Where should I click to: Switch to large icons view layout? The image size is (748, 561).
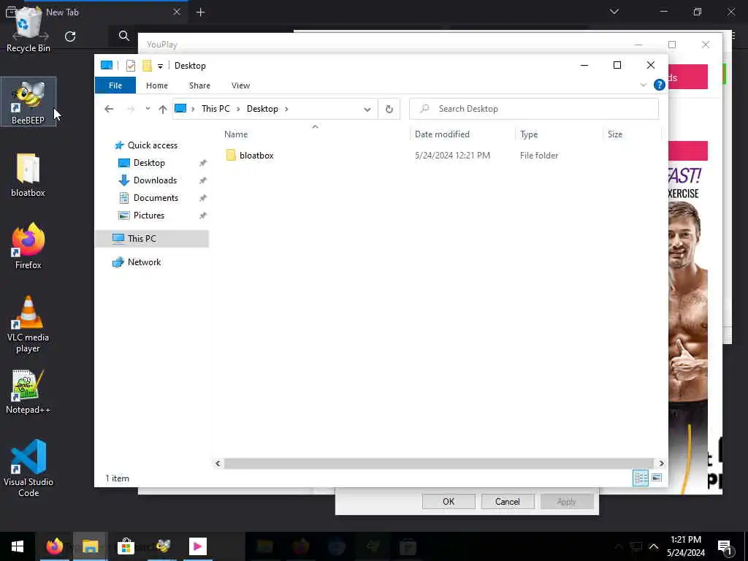pos(657,478)
